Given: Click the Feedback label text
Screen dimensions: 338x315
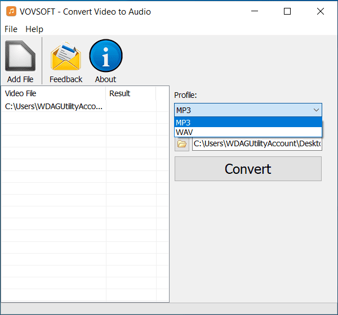Looking at the screenshot, I should (66, 79).
